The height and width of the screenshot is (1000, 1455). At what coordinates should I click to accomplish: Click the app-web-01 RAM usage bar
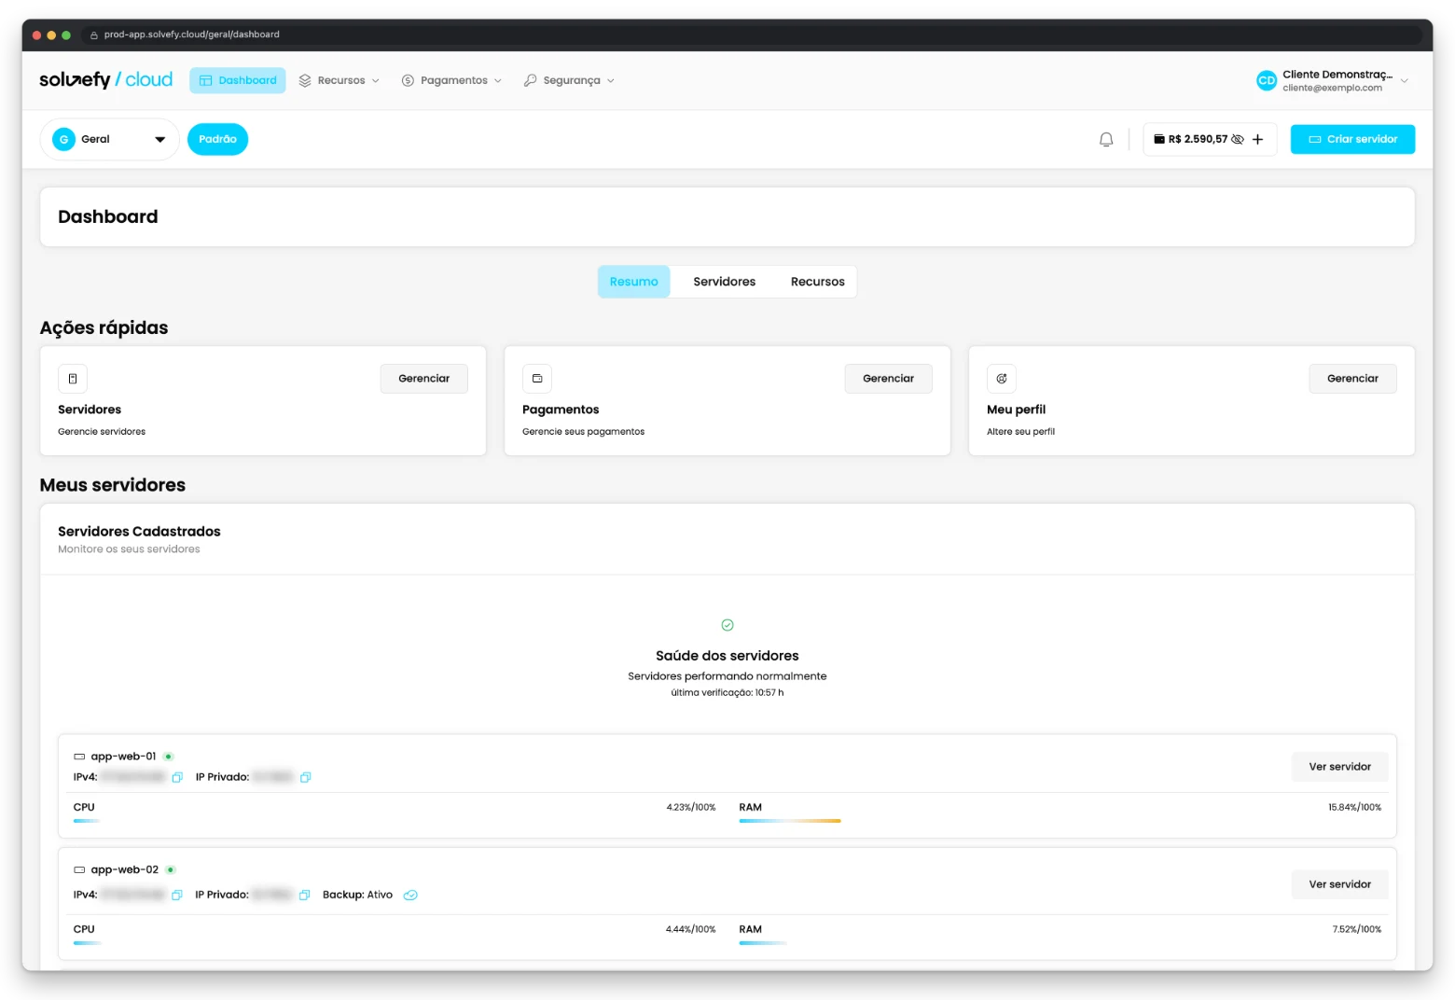point(790,821)
